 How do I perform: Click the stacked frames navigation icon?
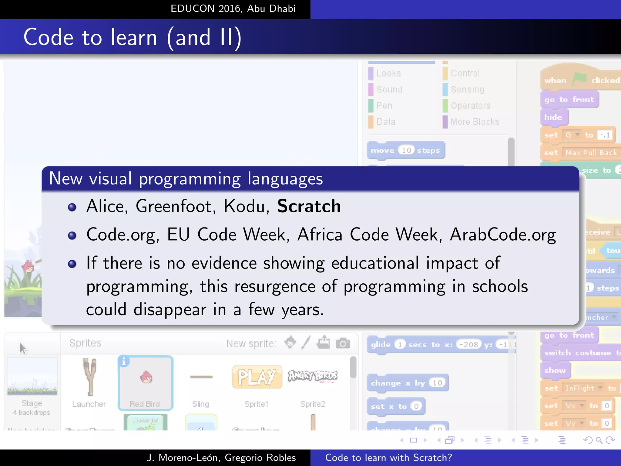pos(450,440)
